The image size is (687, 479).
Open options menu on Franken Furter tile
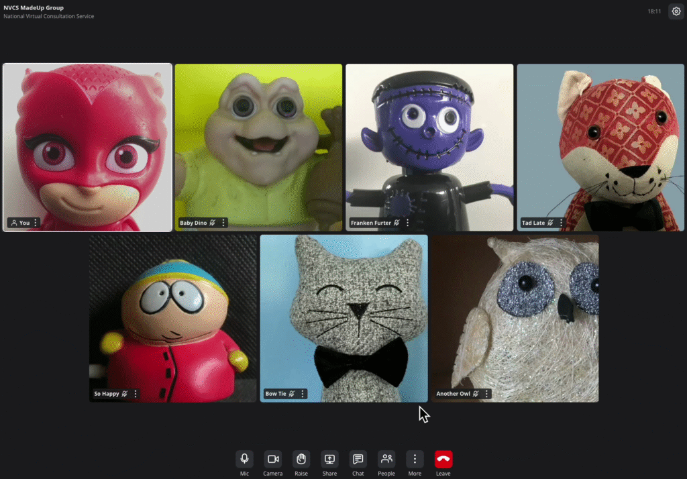tap(407, 223)
